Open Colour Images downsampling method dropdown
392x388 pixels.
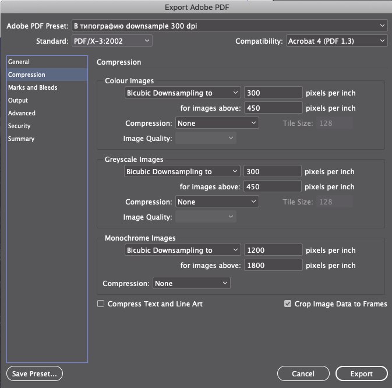coord(182,93)
